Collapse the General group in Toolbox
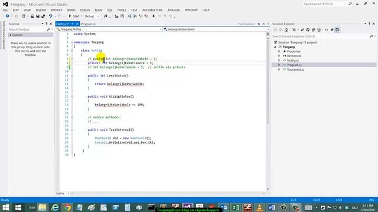 [x=11, y=35]
